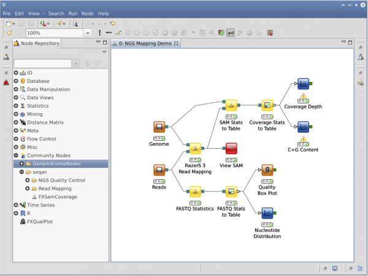The height and width of the screenshot is (276, 368).
Task: Expand the Mining category
Action: pos(16,114)
